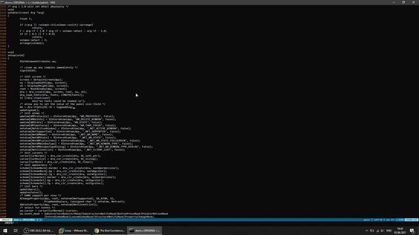Click the 'arrange(selmon);' line
Screen dimensions: 419x235
[x=32, y=43]
